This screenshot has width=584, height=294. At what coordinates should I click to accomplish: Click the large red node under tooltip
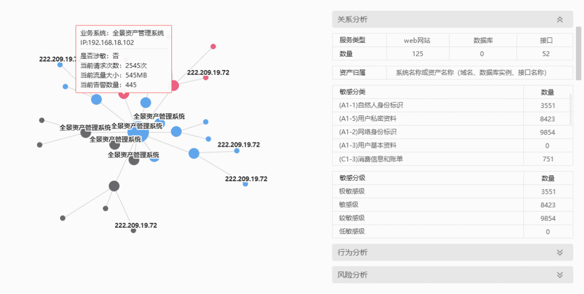[124, 94]
